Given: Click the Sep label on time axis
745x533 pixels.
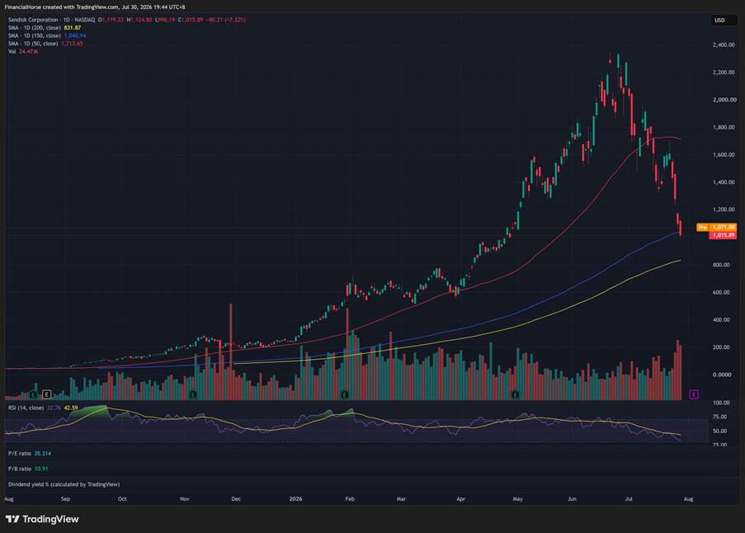Looking at the screenshot, I should coord(65,499).
